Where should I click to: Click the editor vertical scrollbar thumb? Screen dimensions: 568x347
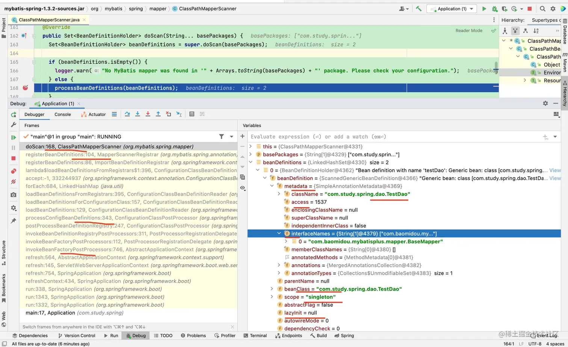(496, 68)
